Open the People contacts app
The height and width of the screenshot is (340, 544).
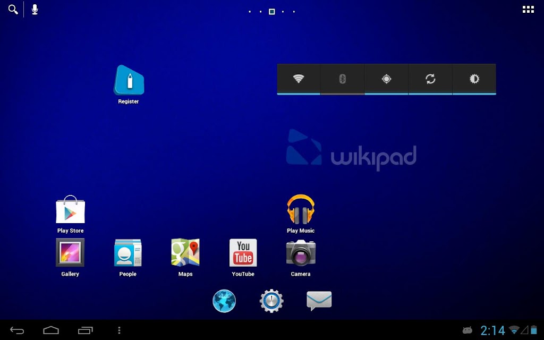127,258
